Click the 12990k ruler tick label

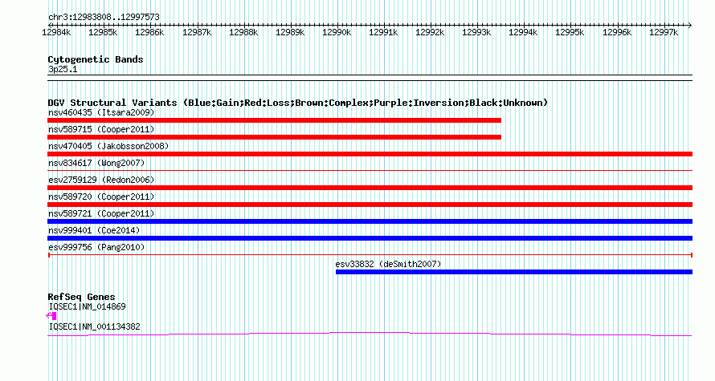click(x=337, y=32)
